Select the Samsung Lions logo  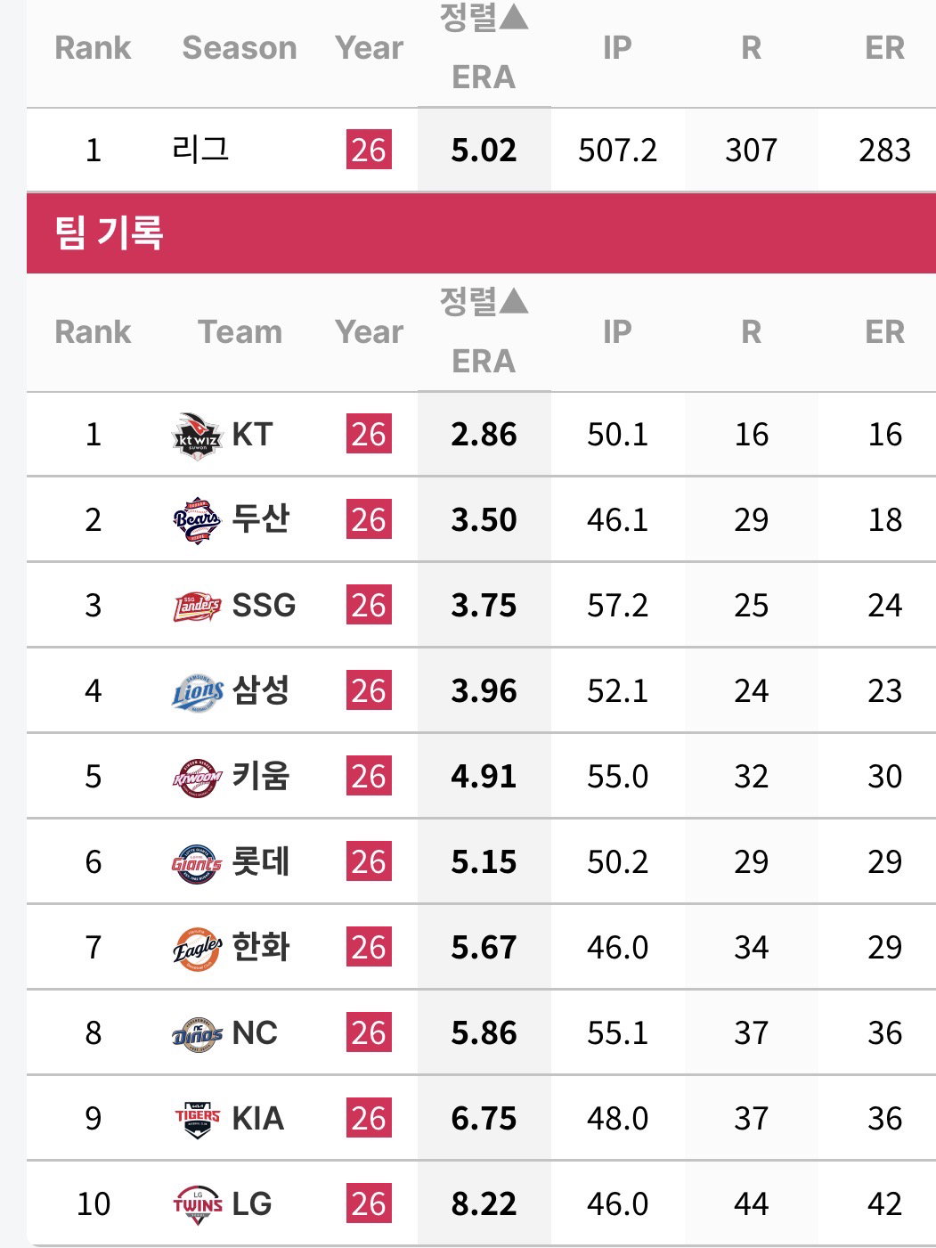coord(197,691)
